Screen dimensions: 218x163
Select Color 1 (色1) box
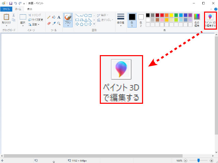[x=132, y=20]
